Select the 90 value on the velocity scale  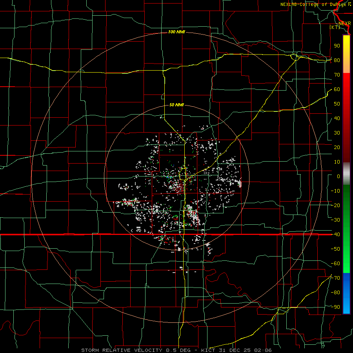point(337,46)
